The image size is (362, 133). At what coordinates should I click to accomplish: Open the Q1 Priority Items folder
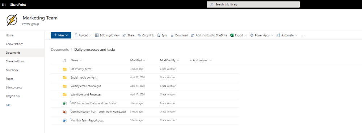tap(81, 69)
